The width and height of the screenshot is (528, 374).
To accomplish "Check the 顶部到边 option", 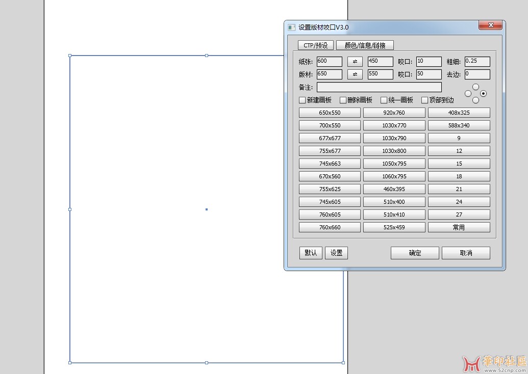I will tap(425, 100).
